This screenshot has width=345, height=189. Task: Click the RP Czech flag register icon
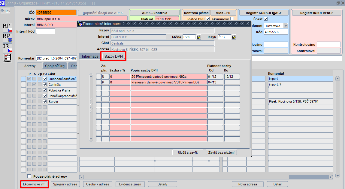coord(7,28)
